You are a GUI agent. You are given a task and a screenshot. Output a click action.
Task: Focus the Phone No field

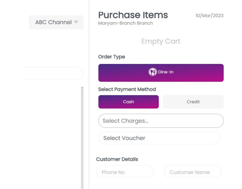[x=125, y=172]
